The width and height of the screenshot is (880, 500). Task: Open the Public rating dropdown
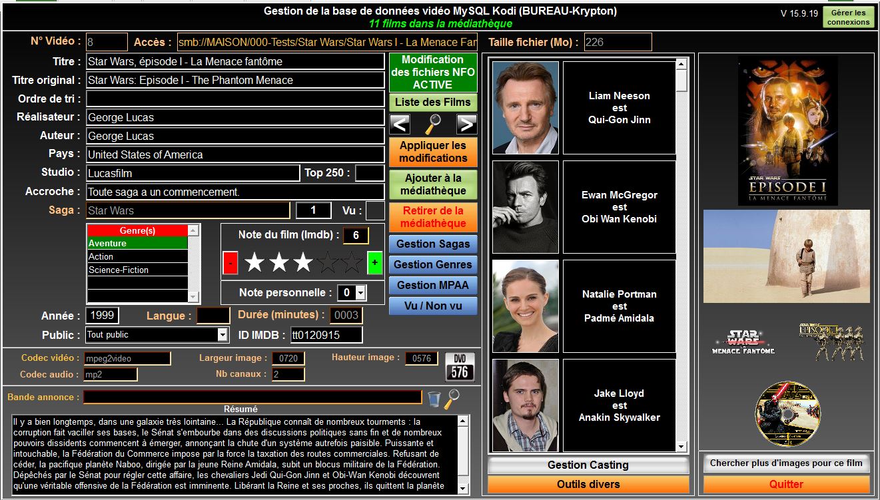222,335
